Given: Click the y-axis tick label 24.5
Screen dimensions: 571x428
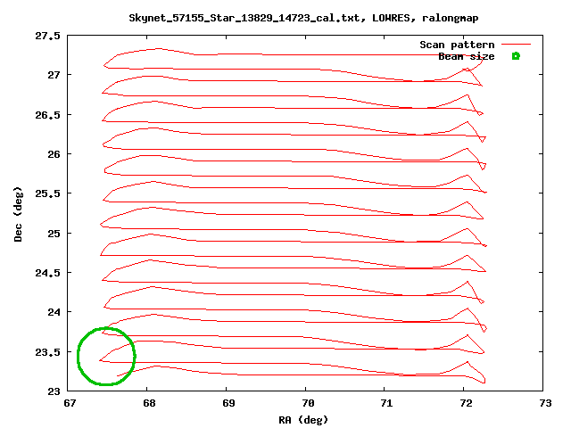Looking at the screenshot, I should (47, 273).
